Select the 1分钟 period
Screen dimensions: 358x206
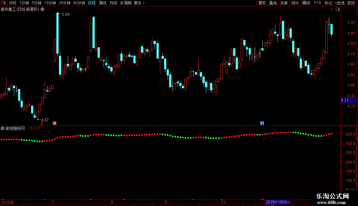[24, 3]
